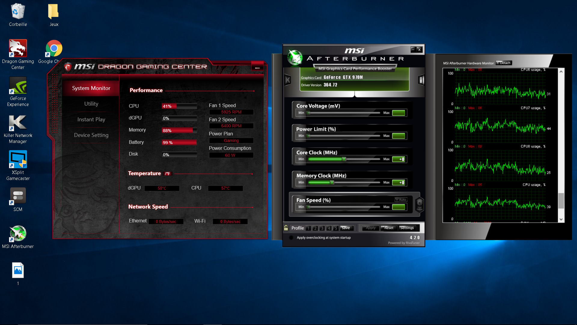Click the Fan Speed slider track
Screen dimensions: 577x325
coord(344,207)
